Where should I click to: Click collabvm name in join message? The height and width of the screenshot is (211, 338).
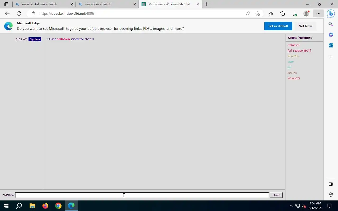[63, 39]
